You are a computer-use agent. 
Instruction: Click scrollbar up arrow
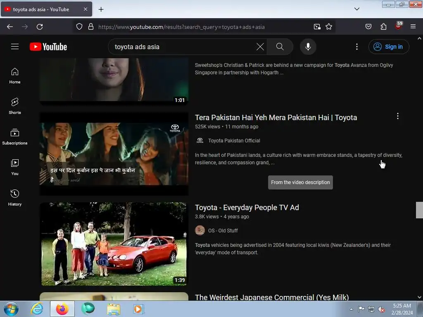(x=419, y=38)
